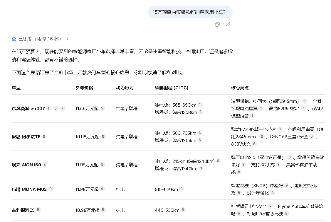This screenshot has width=331, height=222.
Task: Open citation 1 after 模型语音
Action: tap(252, 115)
